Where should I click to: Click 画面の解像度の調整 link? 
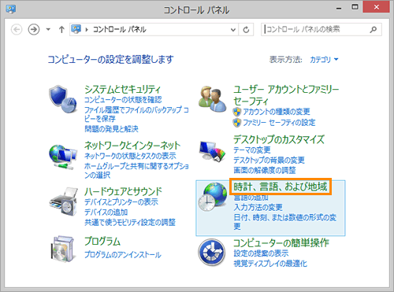pyautogui.click(x=265, y=170)
